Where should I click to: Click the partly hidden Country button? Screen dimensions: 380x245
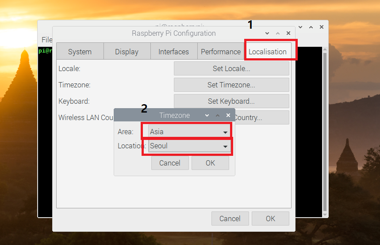point(262,117)
